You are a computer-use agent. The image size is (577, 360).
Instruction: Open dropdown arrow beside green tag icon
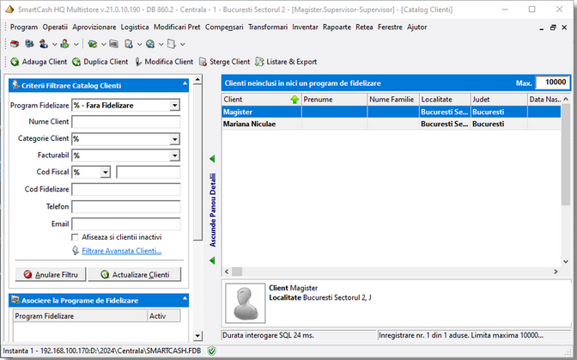click(103, 45)
